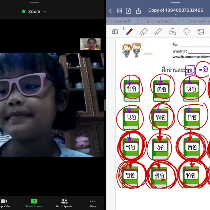Toggle the zoom window writing tool
The image size is (210, 210).
(115, 31)
